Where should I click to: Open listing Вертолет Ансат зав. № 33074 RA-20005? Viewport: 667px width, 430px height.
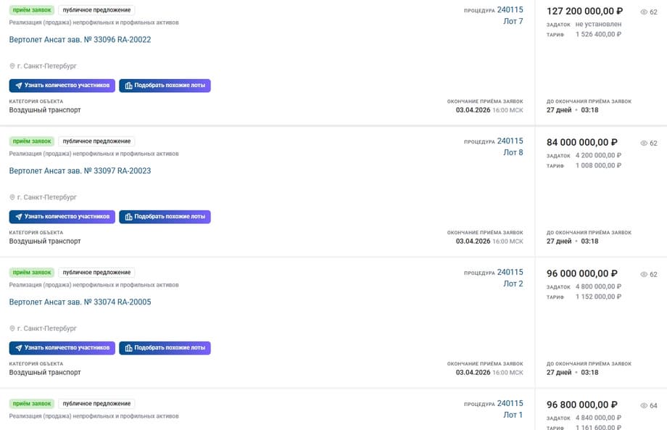pos(80,302)
